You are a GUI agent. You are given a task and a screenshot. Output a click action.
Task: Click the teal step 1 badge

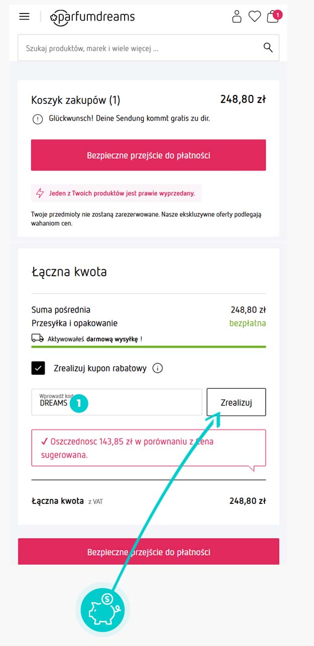click(x=79, y=403)
